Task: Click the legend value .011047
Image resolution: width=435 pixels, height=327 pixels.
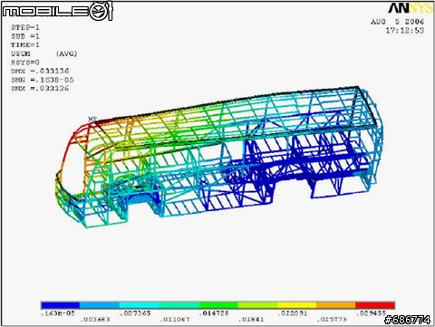Action: click(175, 319)
